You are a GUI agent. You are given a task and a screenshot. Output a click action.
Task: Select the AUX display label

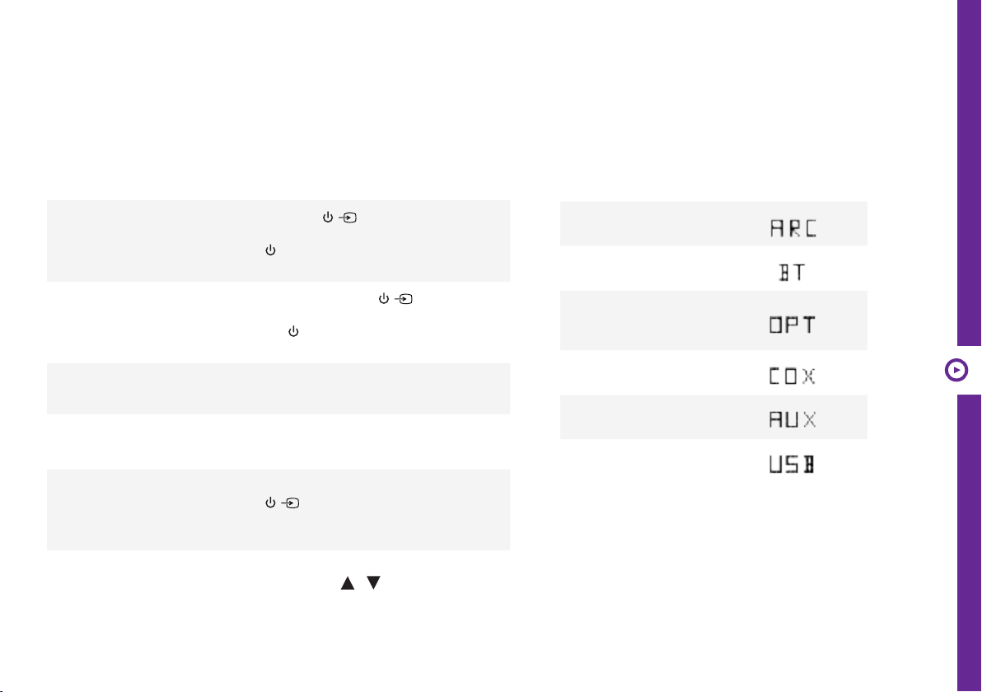(x=793, y=419)
